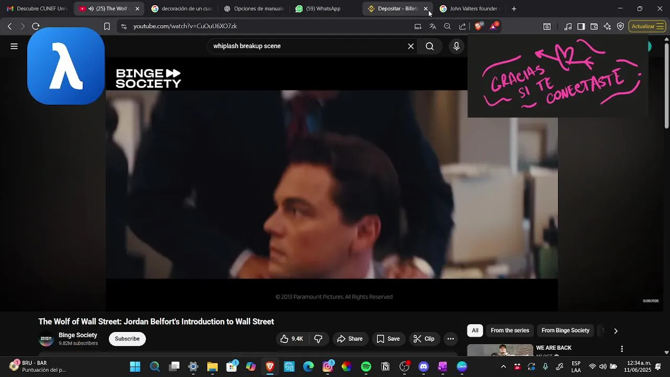The width and height of the screenshot is (670, 377).
Task: Click the youtube.com address bar URL
Action: point(185,26)
